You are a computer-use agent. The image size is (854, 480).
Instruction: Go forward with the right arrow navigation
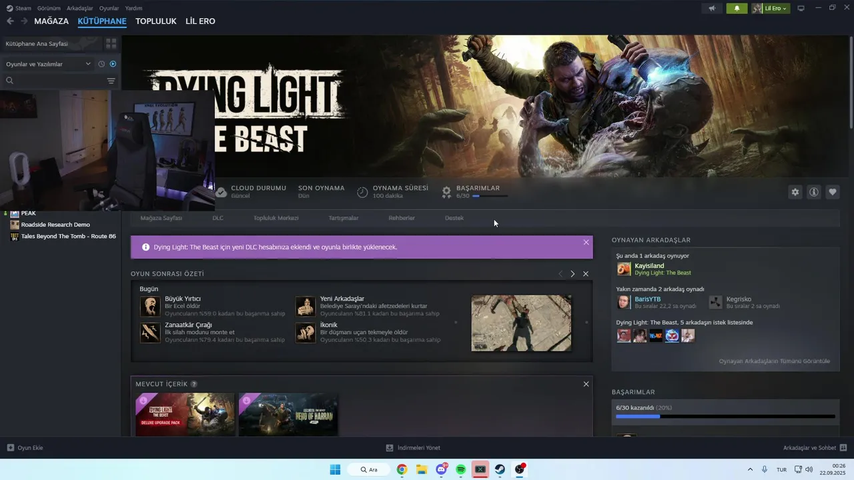coord(24,21)
